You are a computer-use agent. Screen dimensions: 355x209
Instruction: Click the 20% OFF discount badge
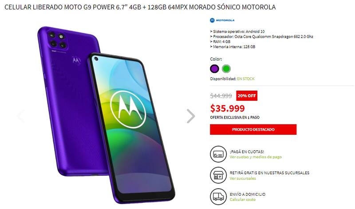[247, 95]
